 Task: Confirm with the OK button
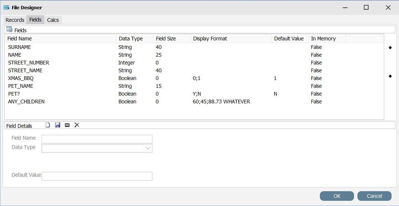point(337,196)
